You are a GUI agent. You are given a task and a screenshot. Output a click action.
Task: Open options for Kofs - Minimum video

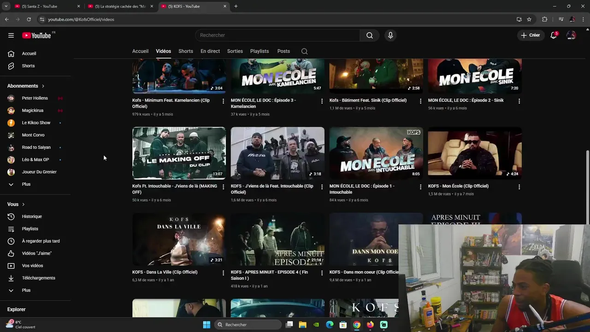pos(223,101)
